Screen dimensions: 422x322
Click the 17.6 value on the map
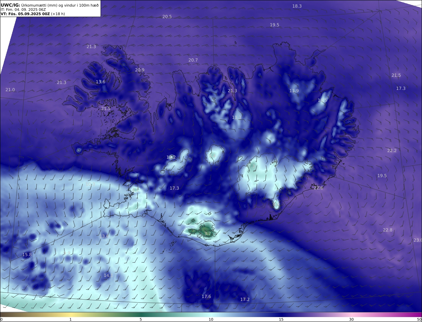[206, 296]
